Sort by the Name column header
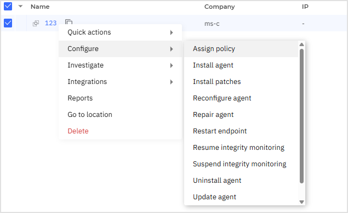 (x=40, y=7)
